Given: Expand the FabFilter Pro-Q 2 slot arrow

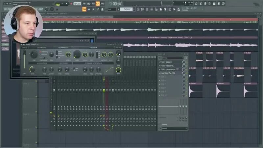Looking at the screenshot, I should coord(159,73).
